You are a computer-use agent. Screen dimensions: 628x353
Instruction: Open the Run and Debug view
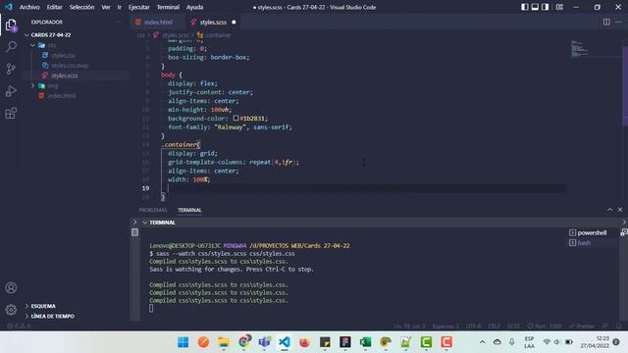[x=11, y=91]
